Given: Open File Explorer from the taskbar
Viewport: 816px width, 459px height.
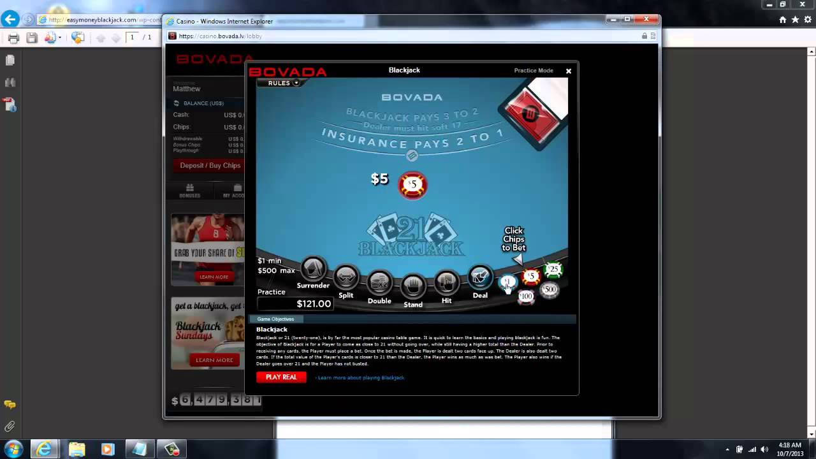Looking at the screenshot, I should 76,449.
